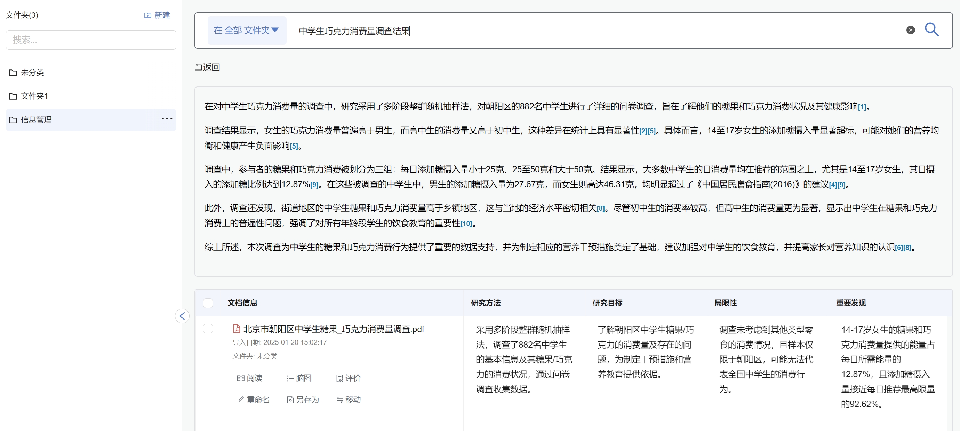The height and width of the screenshot is (431, 960).
Task: Check the box for the 北京市朝阳区 PDF row
Action: (208, 328)
